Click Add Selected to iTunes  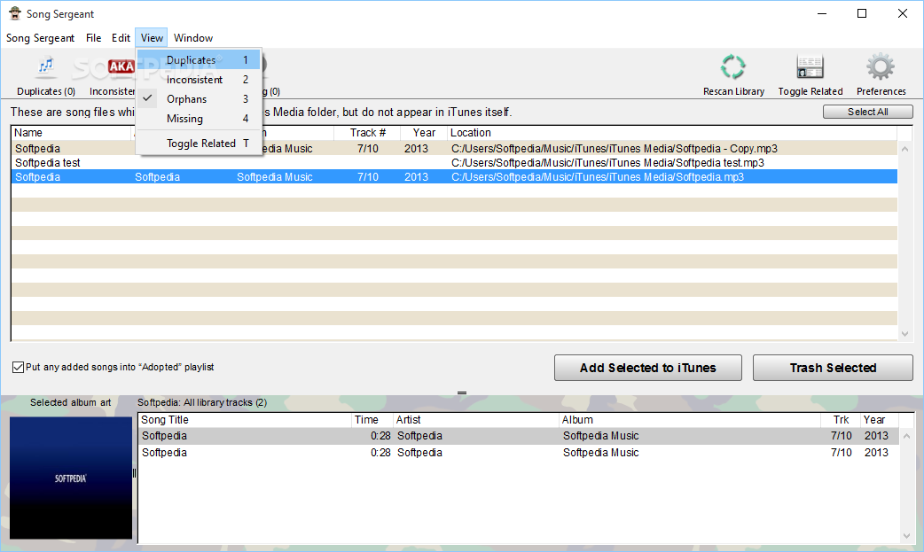pyautogui.click(x=647, y=368)
